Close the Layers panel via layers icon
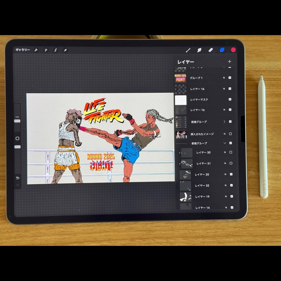281x281 pixels. click(222, 50)
